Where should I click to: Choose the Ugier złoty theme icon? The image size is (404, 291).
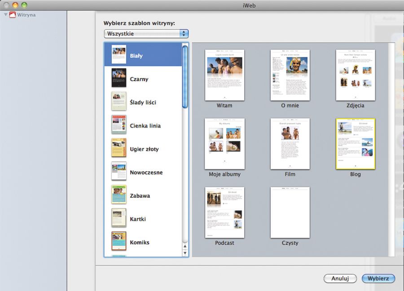[119, 148]
